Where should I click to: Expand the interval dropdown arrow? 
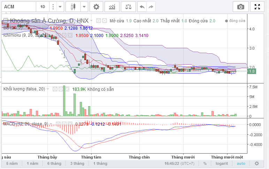tap(60, 7)
